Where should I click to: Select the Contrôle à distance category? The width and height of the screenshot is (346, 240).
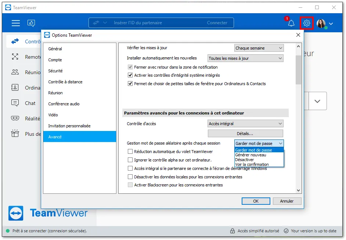click(x=79, y=82)
